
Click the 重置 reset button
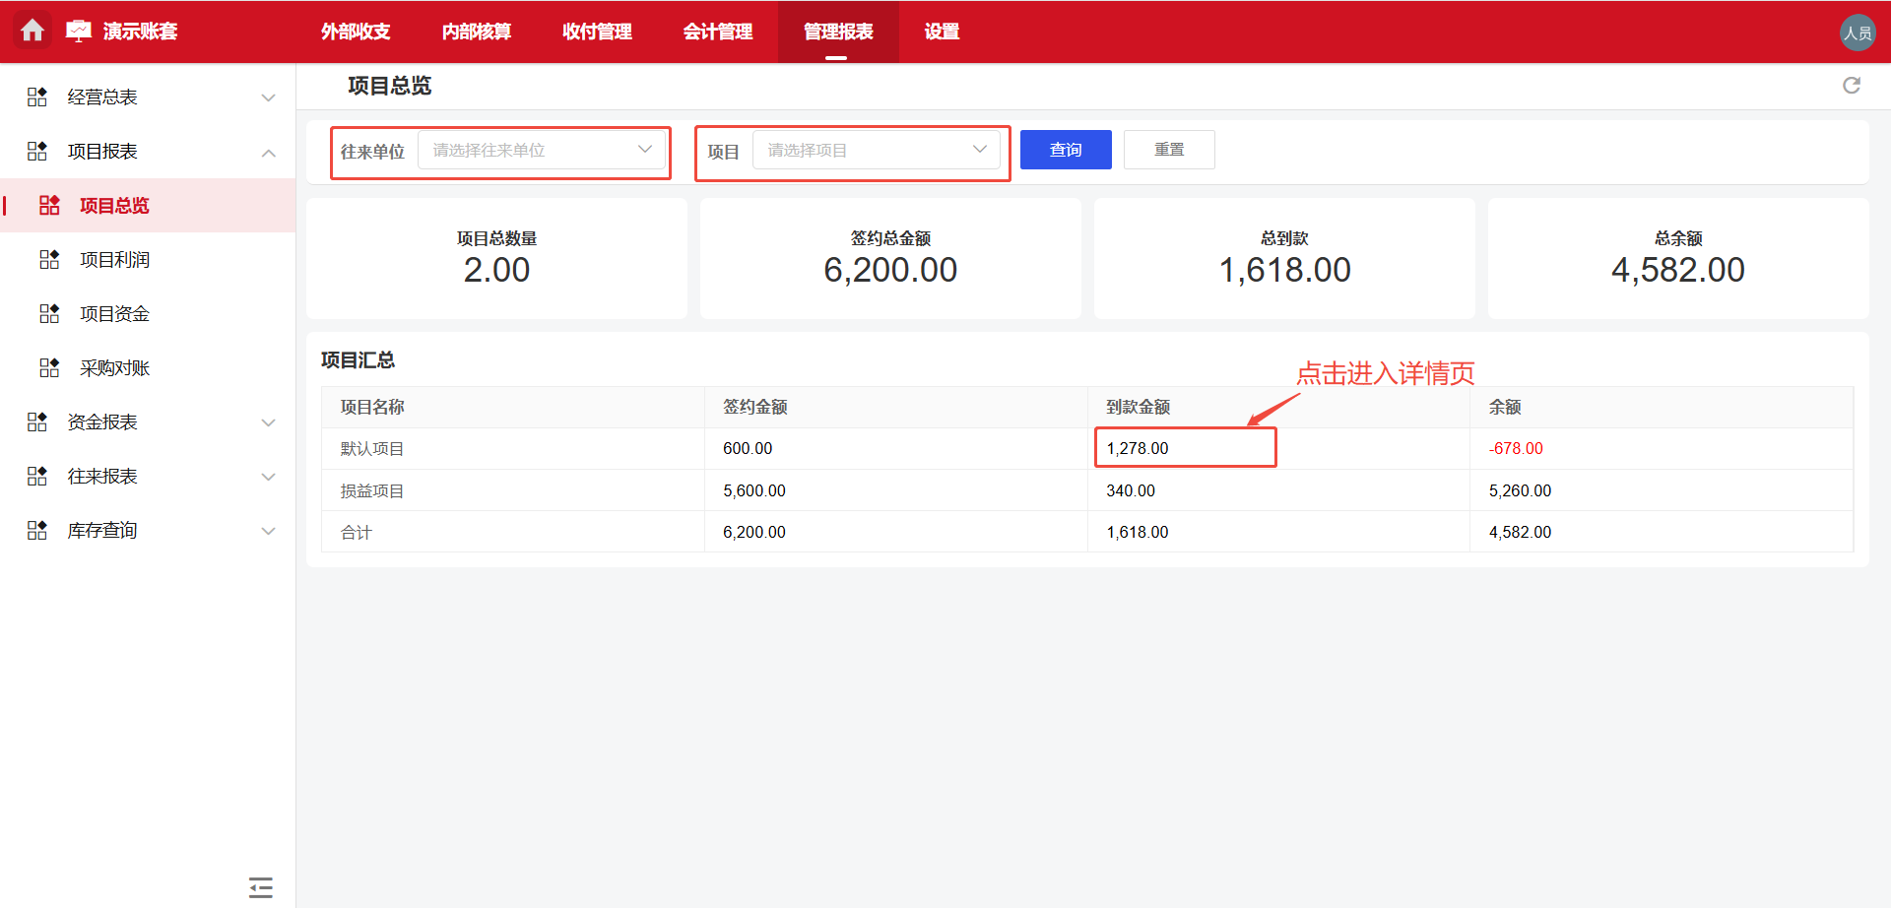tap(1169, 149)
